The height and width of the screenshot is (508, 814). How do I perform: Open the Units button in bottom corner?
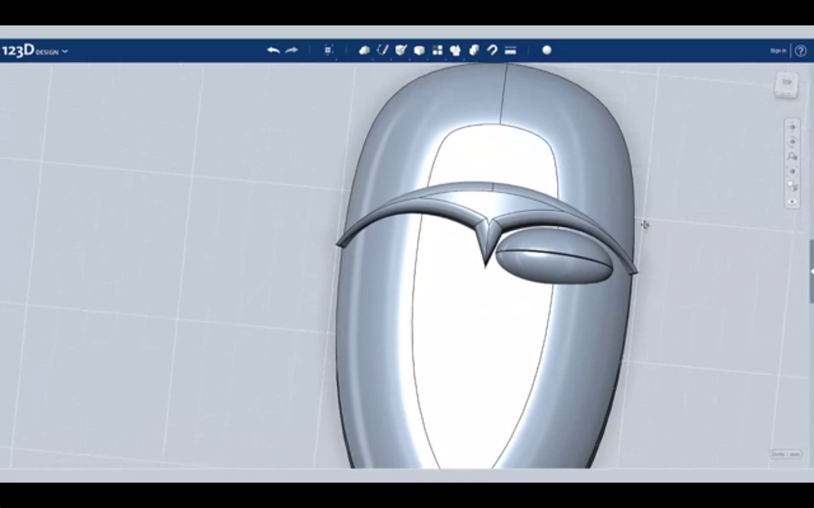click(x=786, y=454)
